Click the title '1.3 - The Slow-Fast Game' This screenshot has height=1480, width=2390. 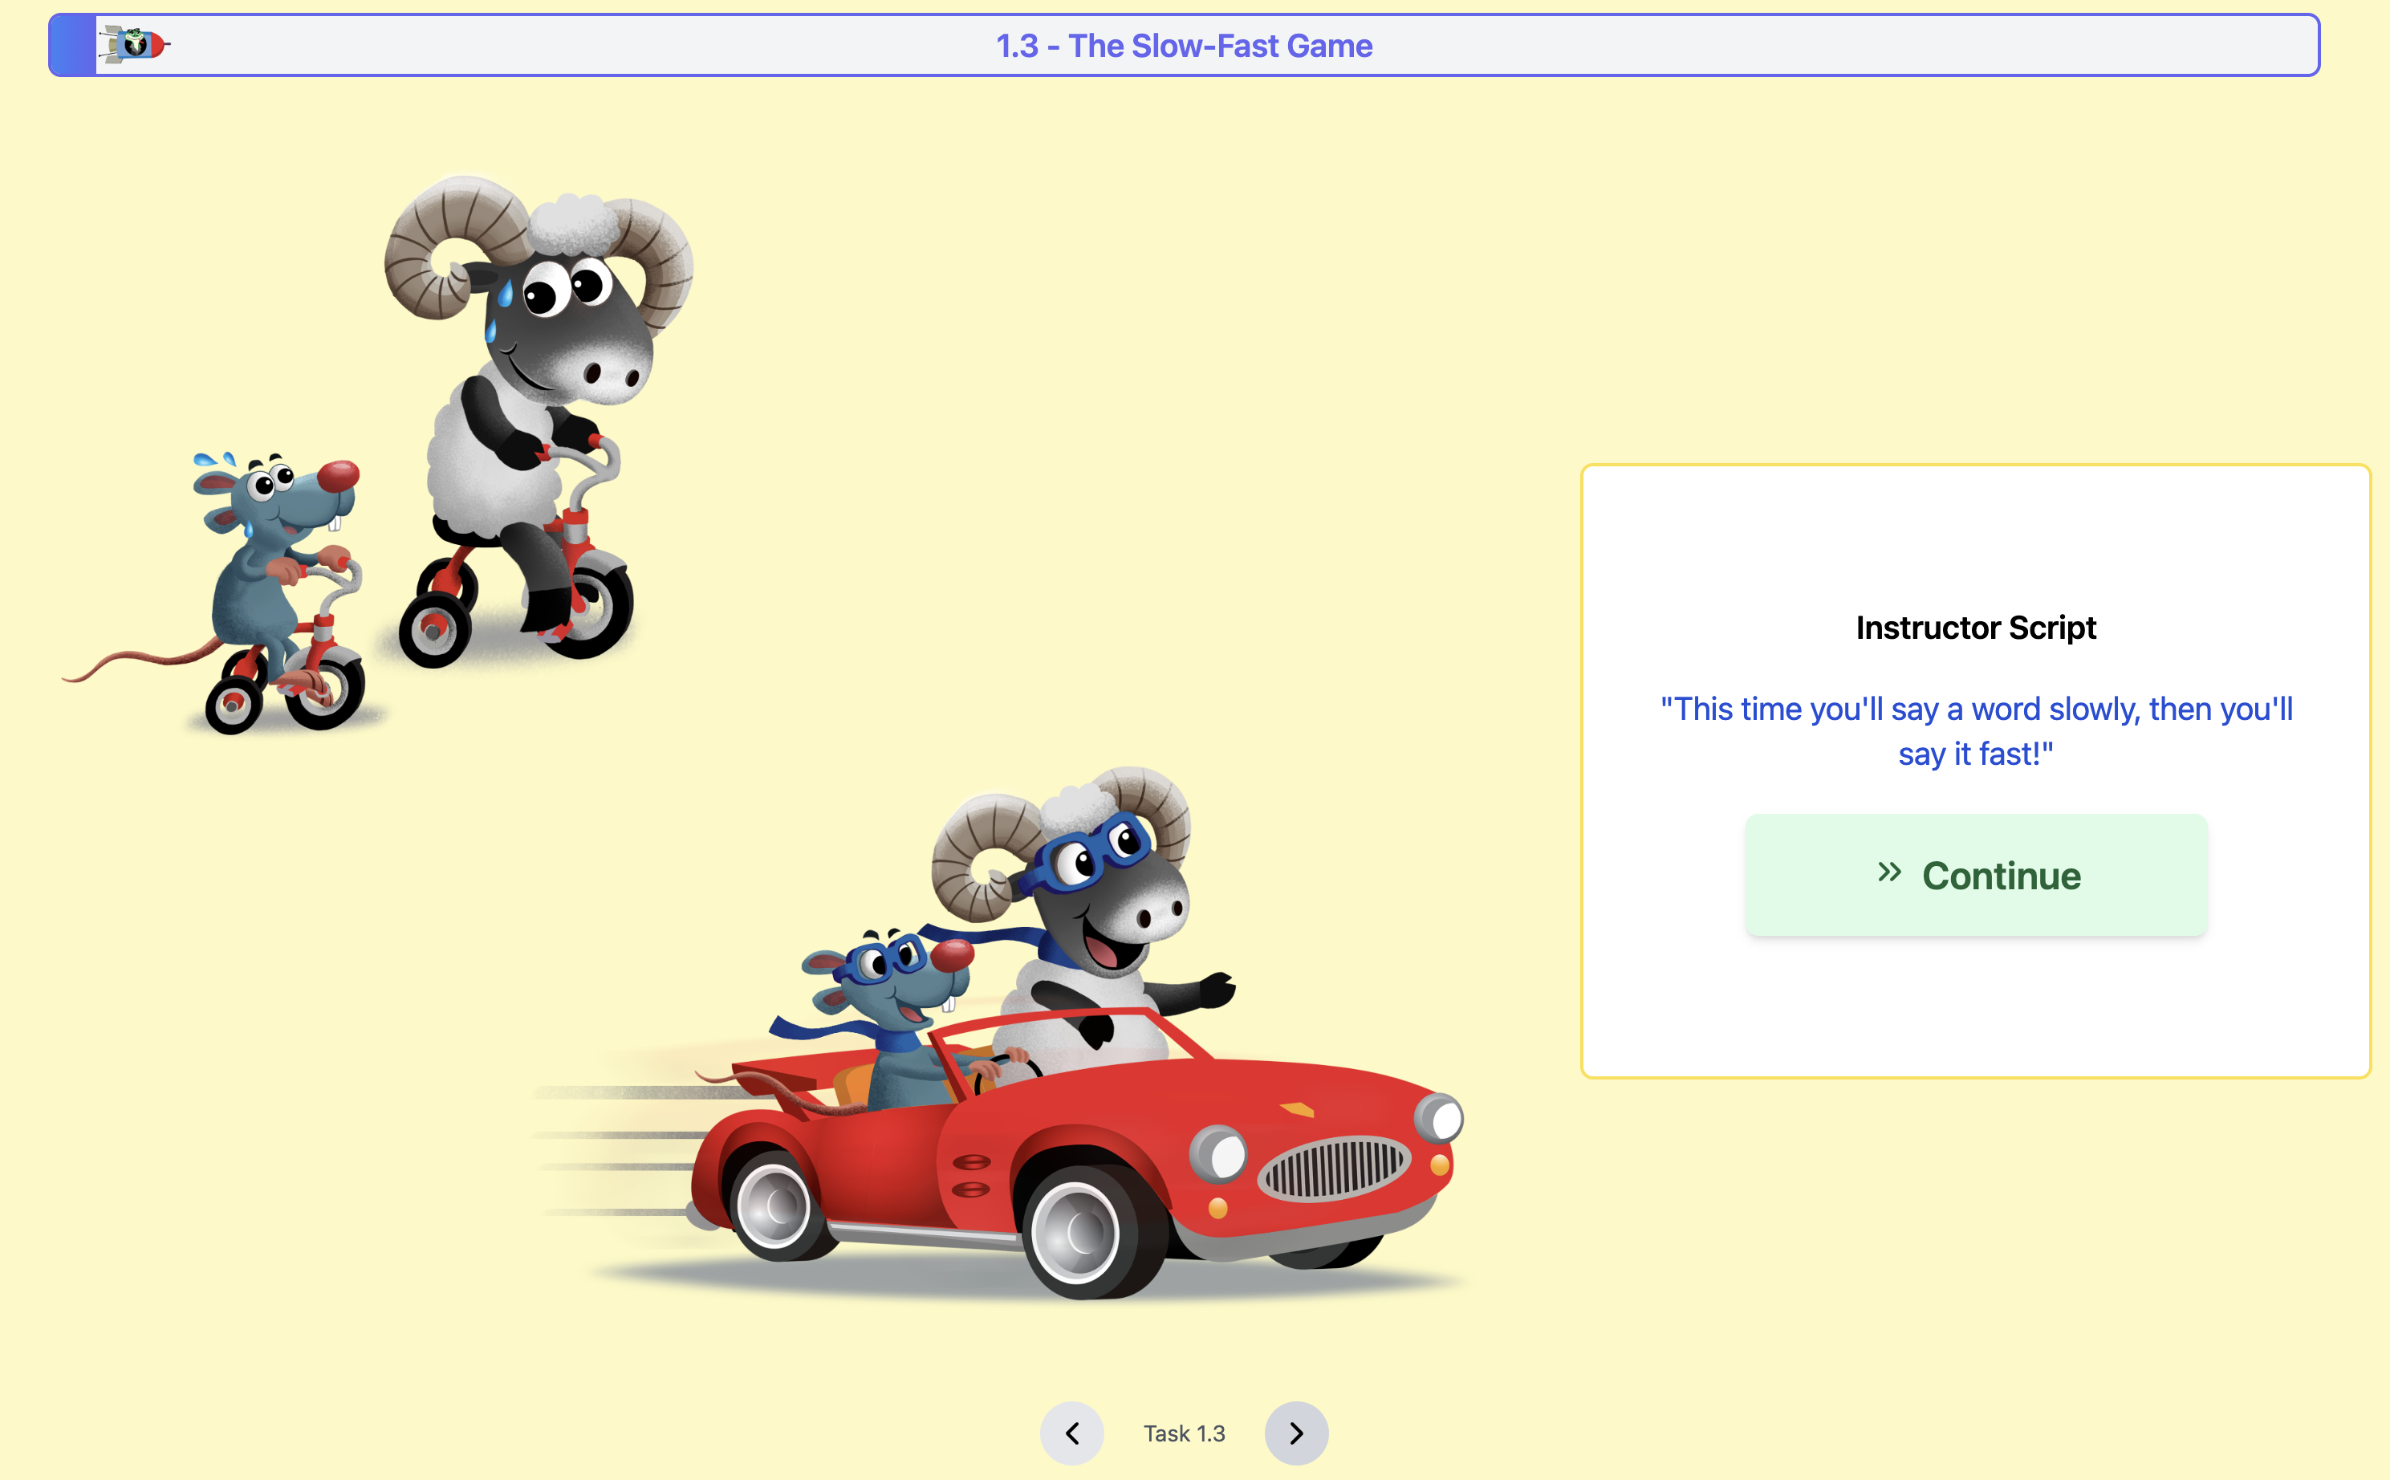[x=1183, y=46]
